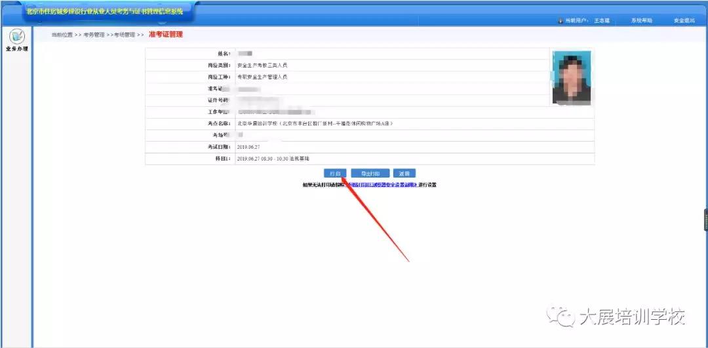Click the 准考证管理 breadcrumb title

(x=165, y=34)
